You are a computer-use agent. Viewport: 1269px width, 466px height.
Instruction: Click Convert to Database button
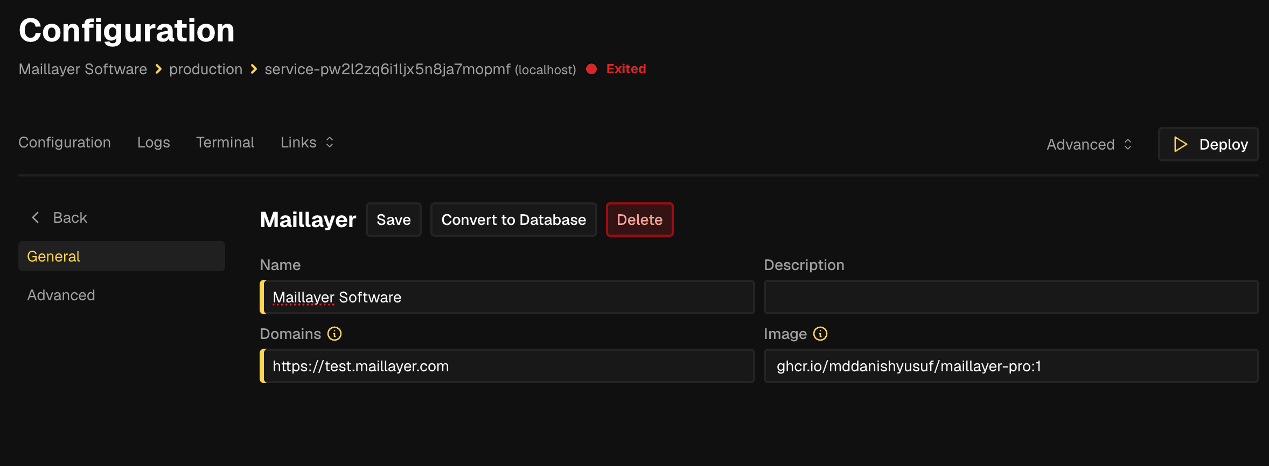click(514, 220)
